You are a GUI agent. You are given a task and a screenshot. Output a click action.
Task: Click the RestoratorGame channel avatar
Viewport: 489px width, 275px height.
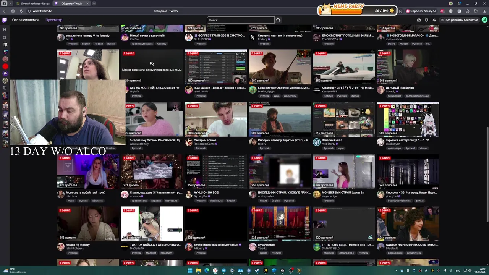(x=188, y=142)
